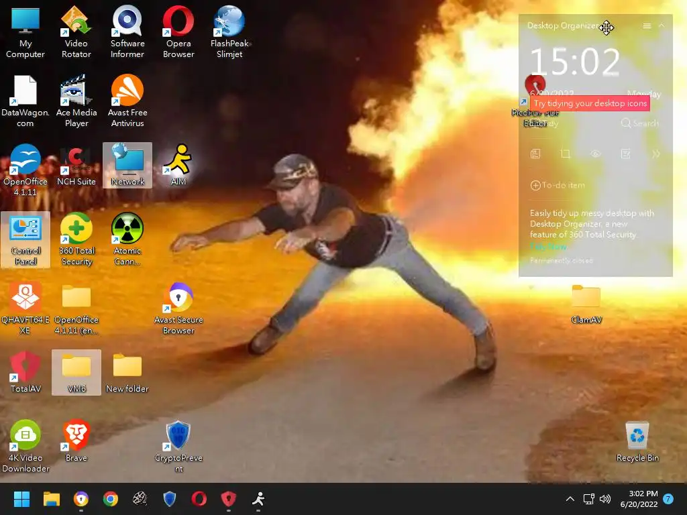
Task: Select the TotalAV desktop shortcut
Action: click(x=25, y=372)
